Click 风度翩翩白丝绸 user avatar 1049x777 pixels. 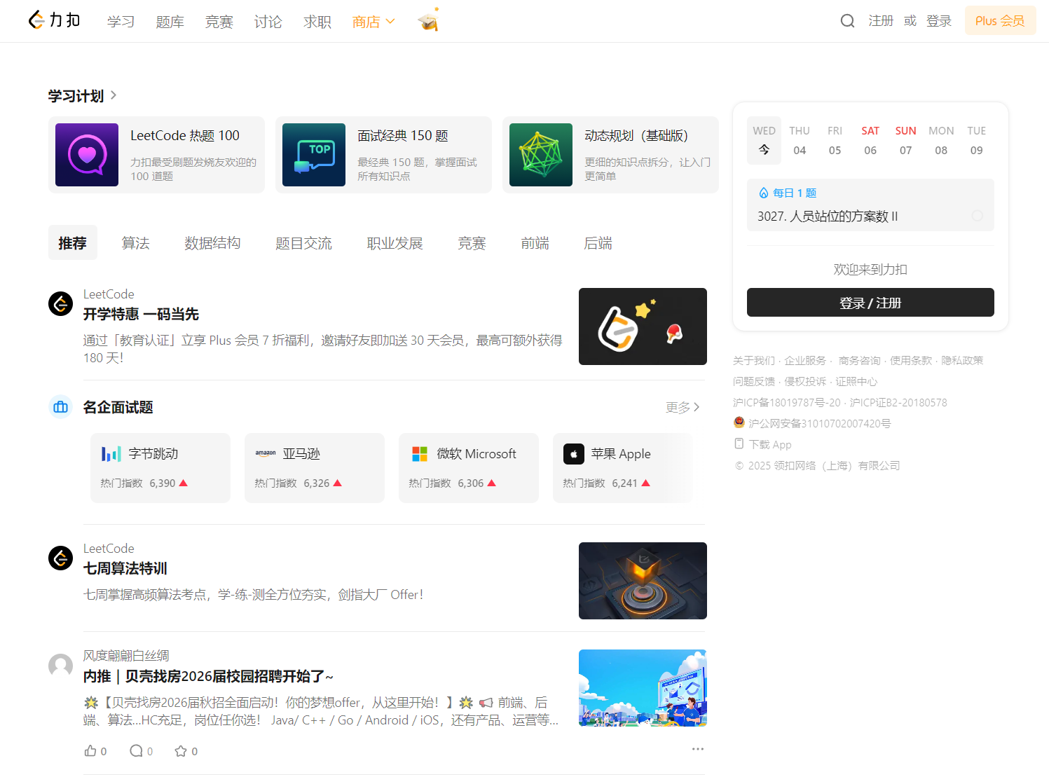point(60,666)
